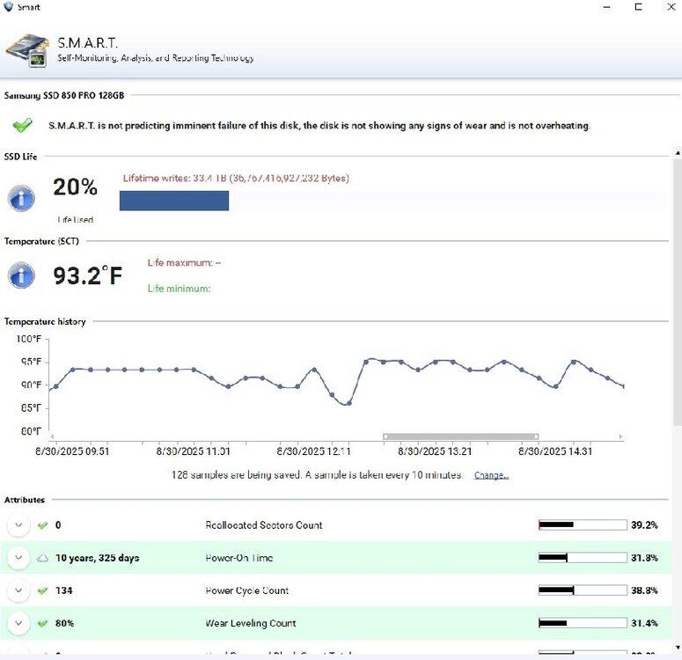Click the vertical scrollbar down arrow
682x660 pixels.
pos(678,648)
